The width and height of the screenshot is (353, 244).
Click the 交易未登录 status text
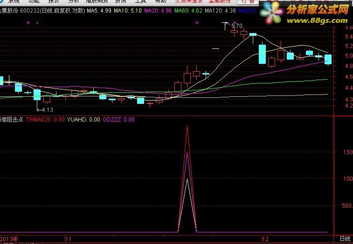coord(189,1)
